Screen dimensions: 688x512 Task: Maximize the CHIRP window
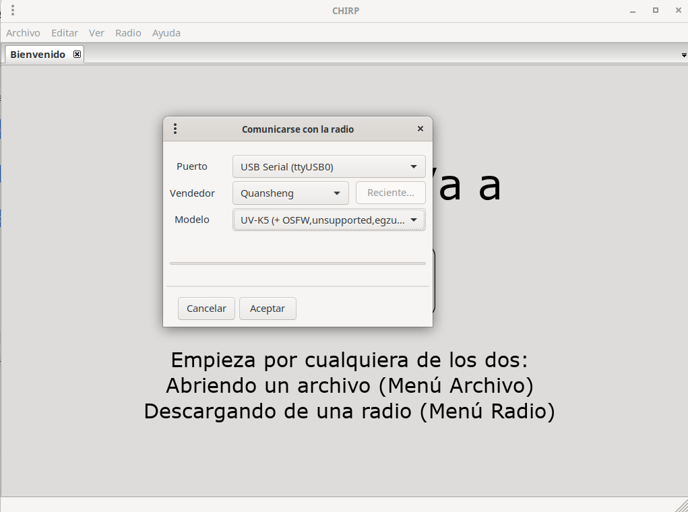coord(655,11)
